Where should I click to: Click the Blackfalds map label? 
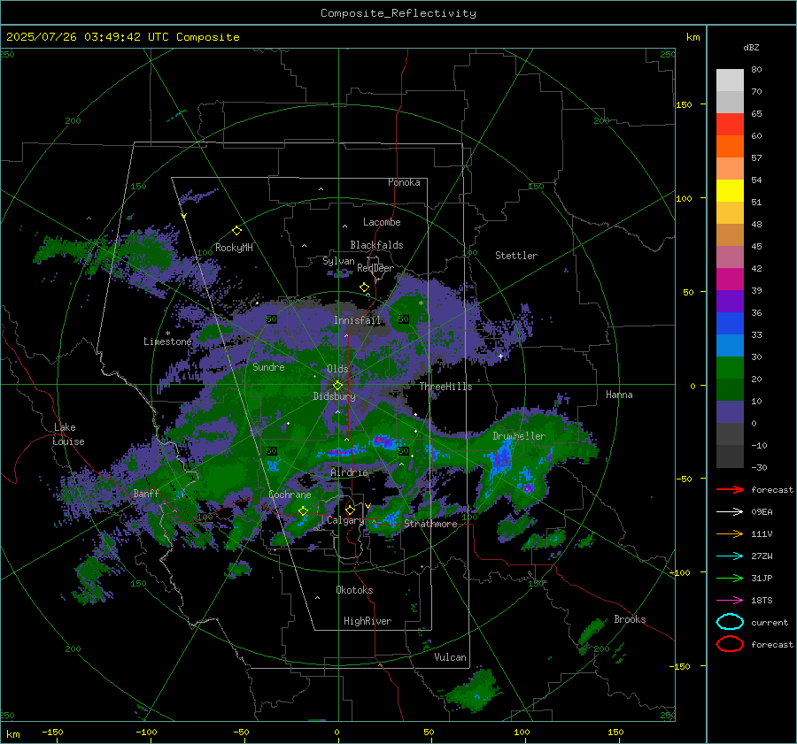(376, 245)
